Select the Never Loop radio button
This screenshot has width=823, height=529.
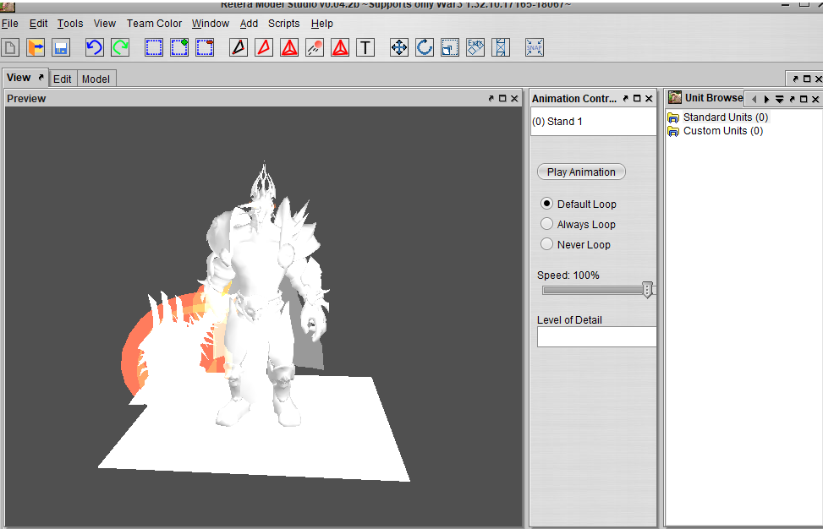[546, 244]
